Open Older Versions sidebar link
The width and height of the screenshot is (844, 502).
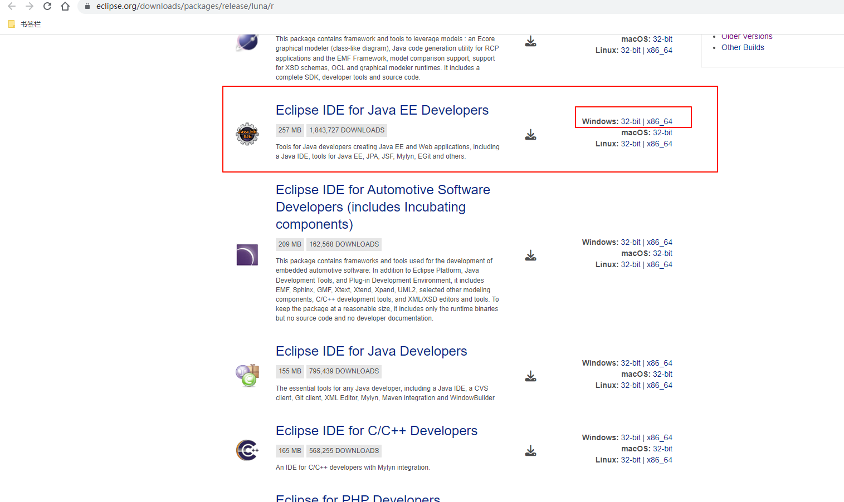(747, 37)
